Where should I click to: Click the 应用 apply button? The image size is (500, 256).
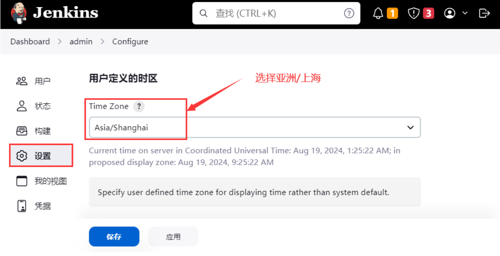tap(173, 237)
